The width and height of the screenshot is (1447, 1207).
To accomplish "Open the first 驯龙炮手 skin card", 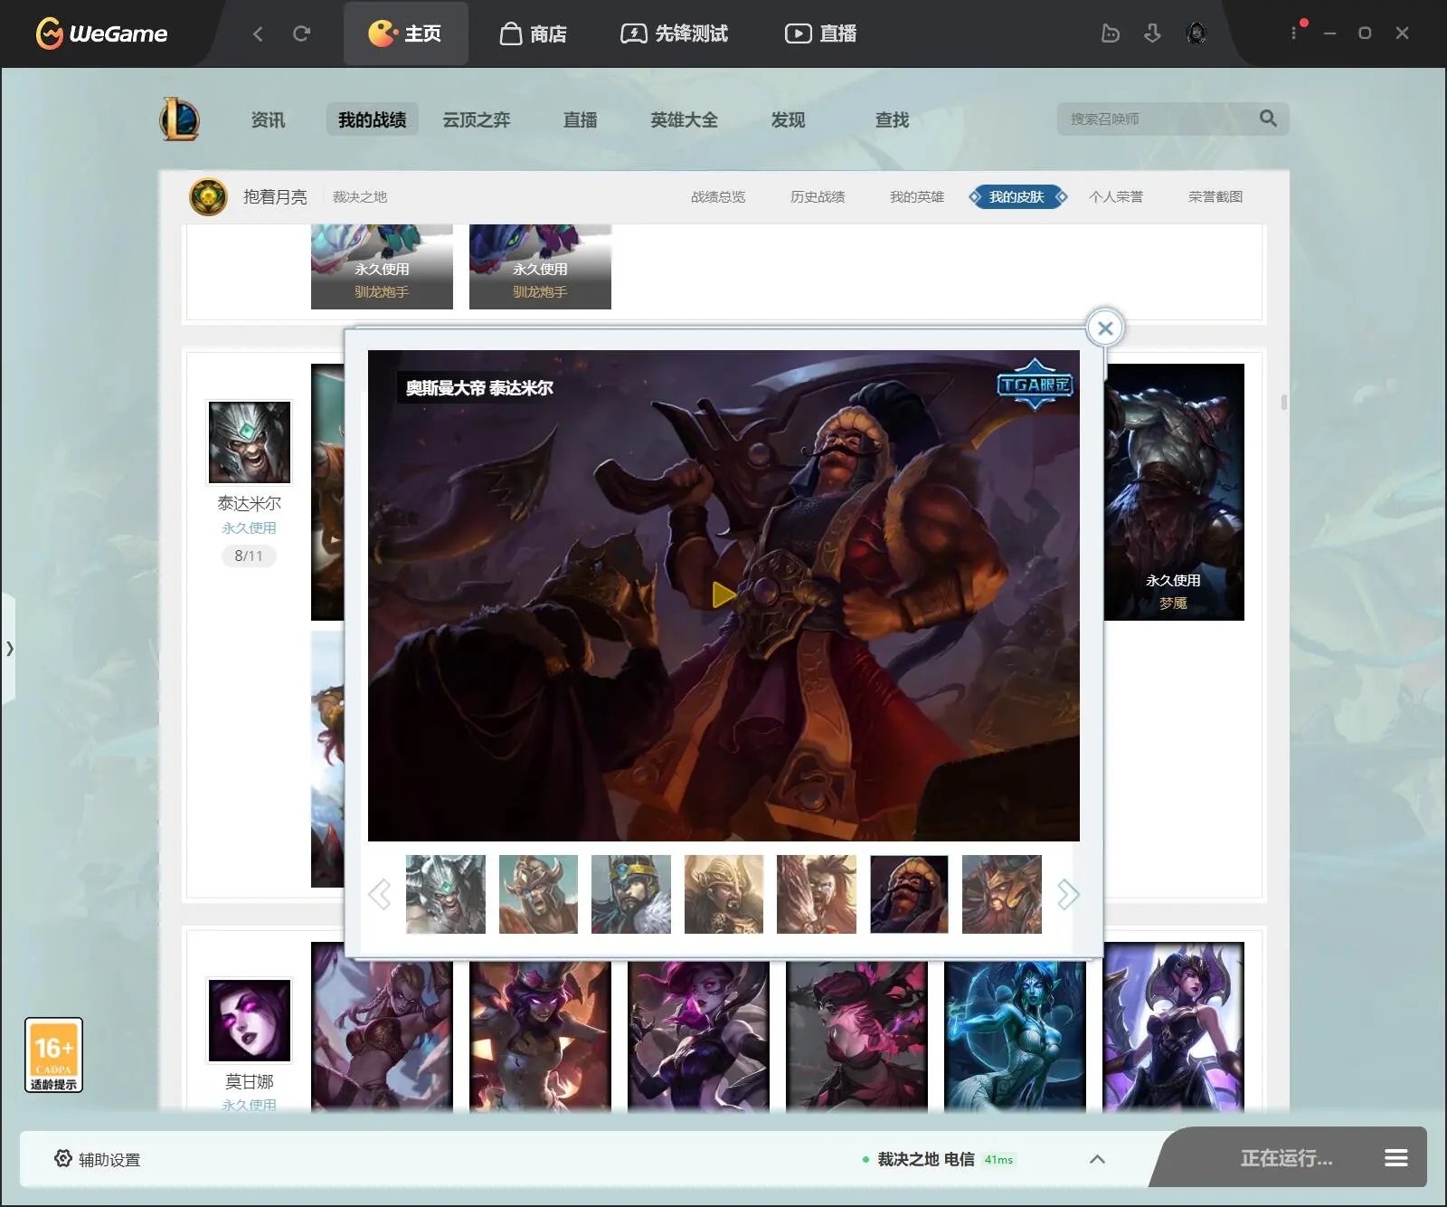I will (x=382, y=267).
